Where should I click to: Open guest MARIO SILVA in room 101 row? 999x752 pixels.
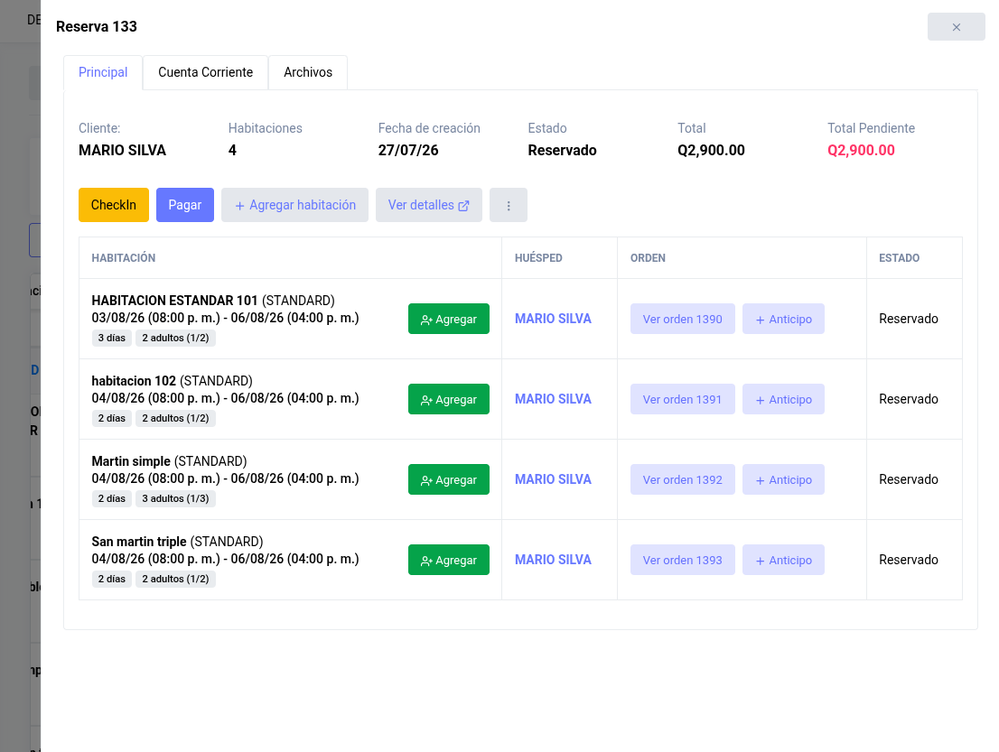tap(553, 319)
